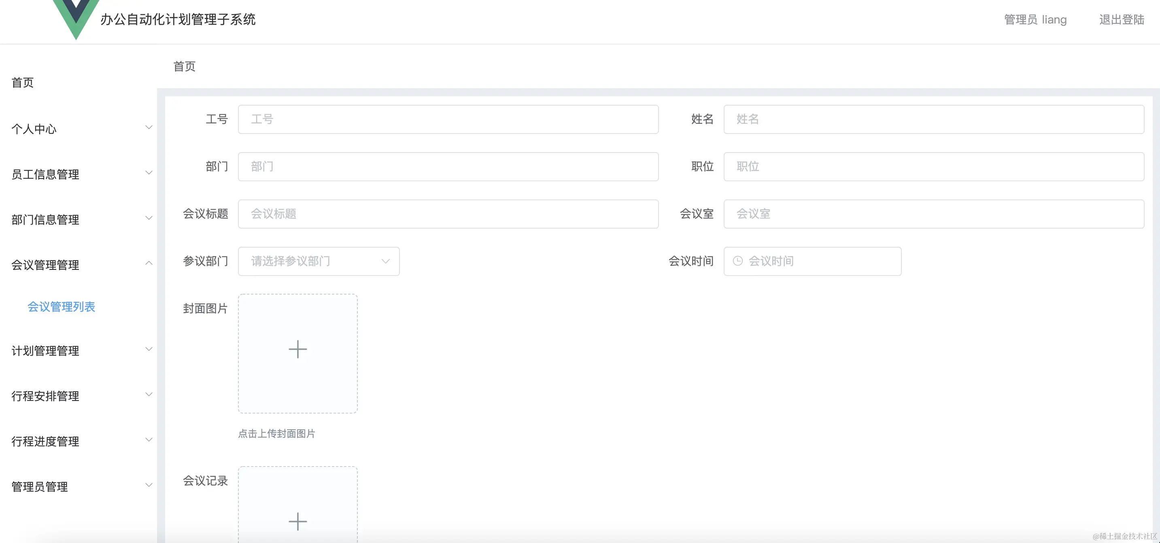The height and width of the screenshot is (543, 1160).
Task: Focus the 会议标题 text field
Action: [x=448, y=214]
